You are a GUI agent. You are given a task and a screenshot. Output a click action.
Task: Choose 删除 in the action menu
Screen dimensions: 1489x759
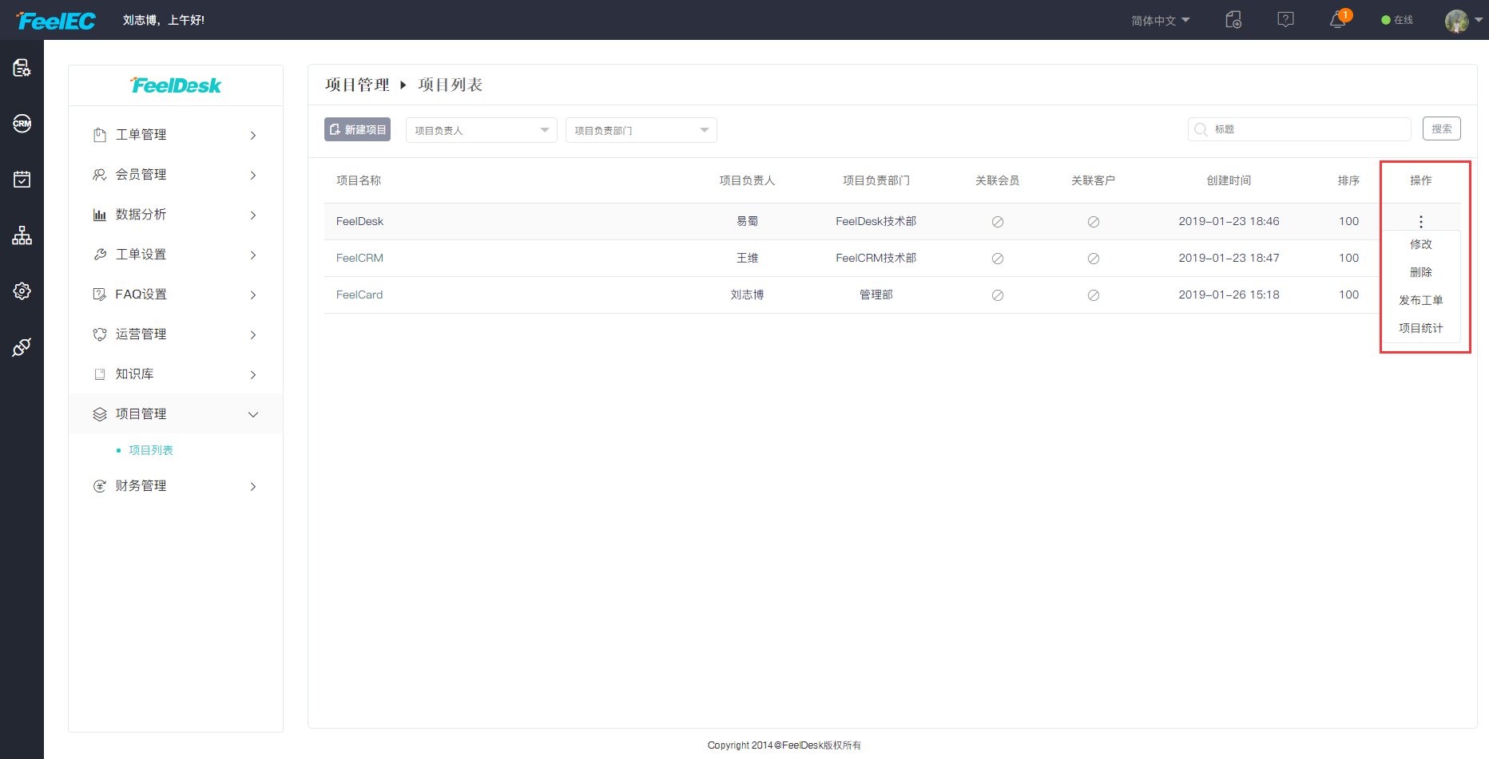click(1421, 272)
